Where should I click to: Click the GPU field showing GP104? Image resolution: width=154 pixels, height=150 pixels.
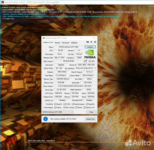[60, 51]
